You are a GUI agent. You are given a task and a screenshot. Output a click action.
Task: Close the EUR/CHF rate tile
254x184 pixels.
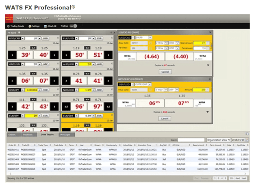(112, 115)
